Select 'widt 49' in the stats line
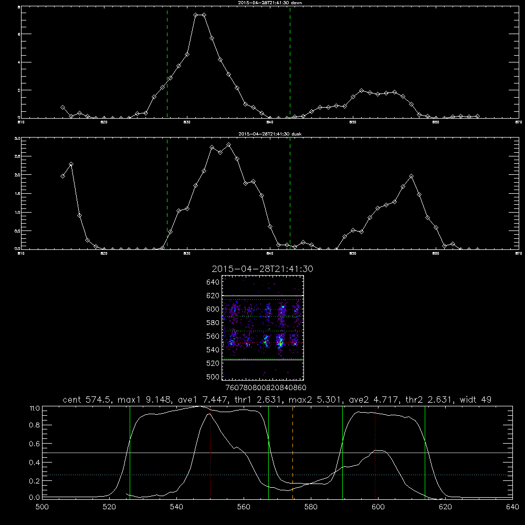The width and height of the screenshot is (525, 525). [476, 400]
